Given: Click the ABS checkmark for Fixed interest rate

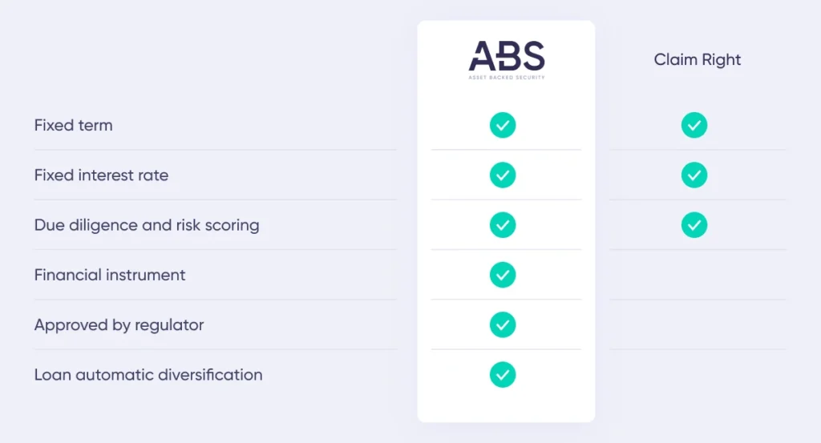Looking at the screenshot, I should click(x=503, y=175).
